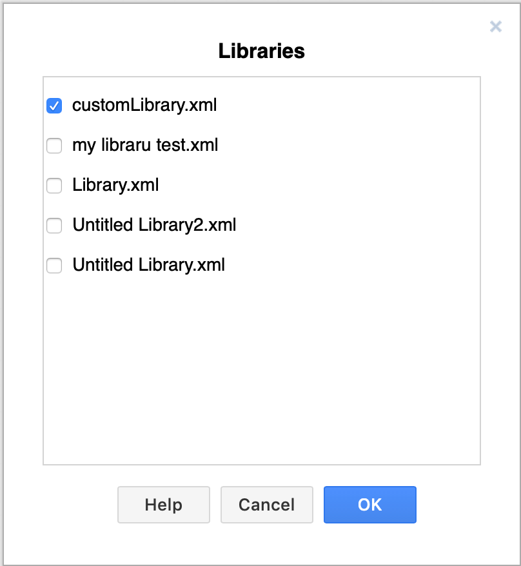Close the Libraries dialog with the X

495,26
